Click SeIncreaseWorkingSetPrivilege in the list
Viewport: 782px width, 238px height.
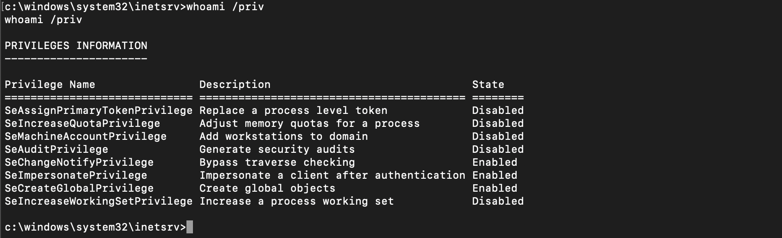pyautogui.click(x=98, y=201)
